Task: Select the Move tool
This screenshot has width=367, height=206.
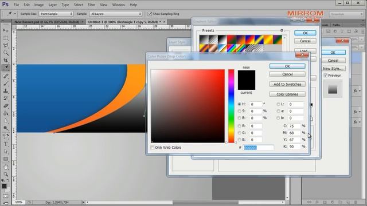Action: tap(6, 30)
